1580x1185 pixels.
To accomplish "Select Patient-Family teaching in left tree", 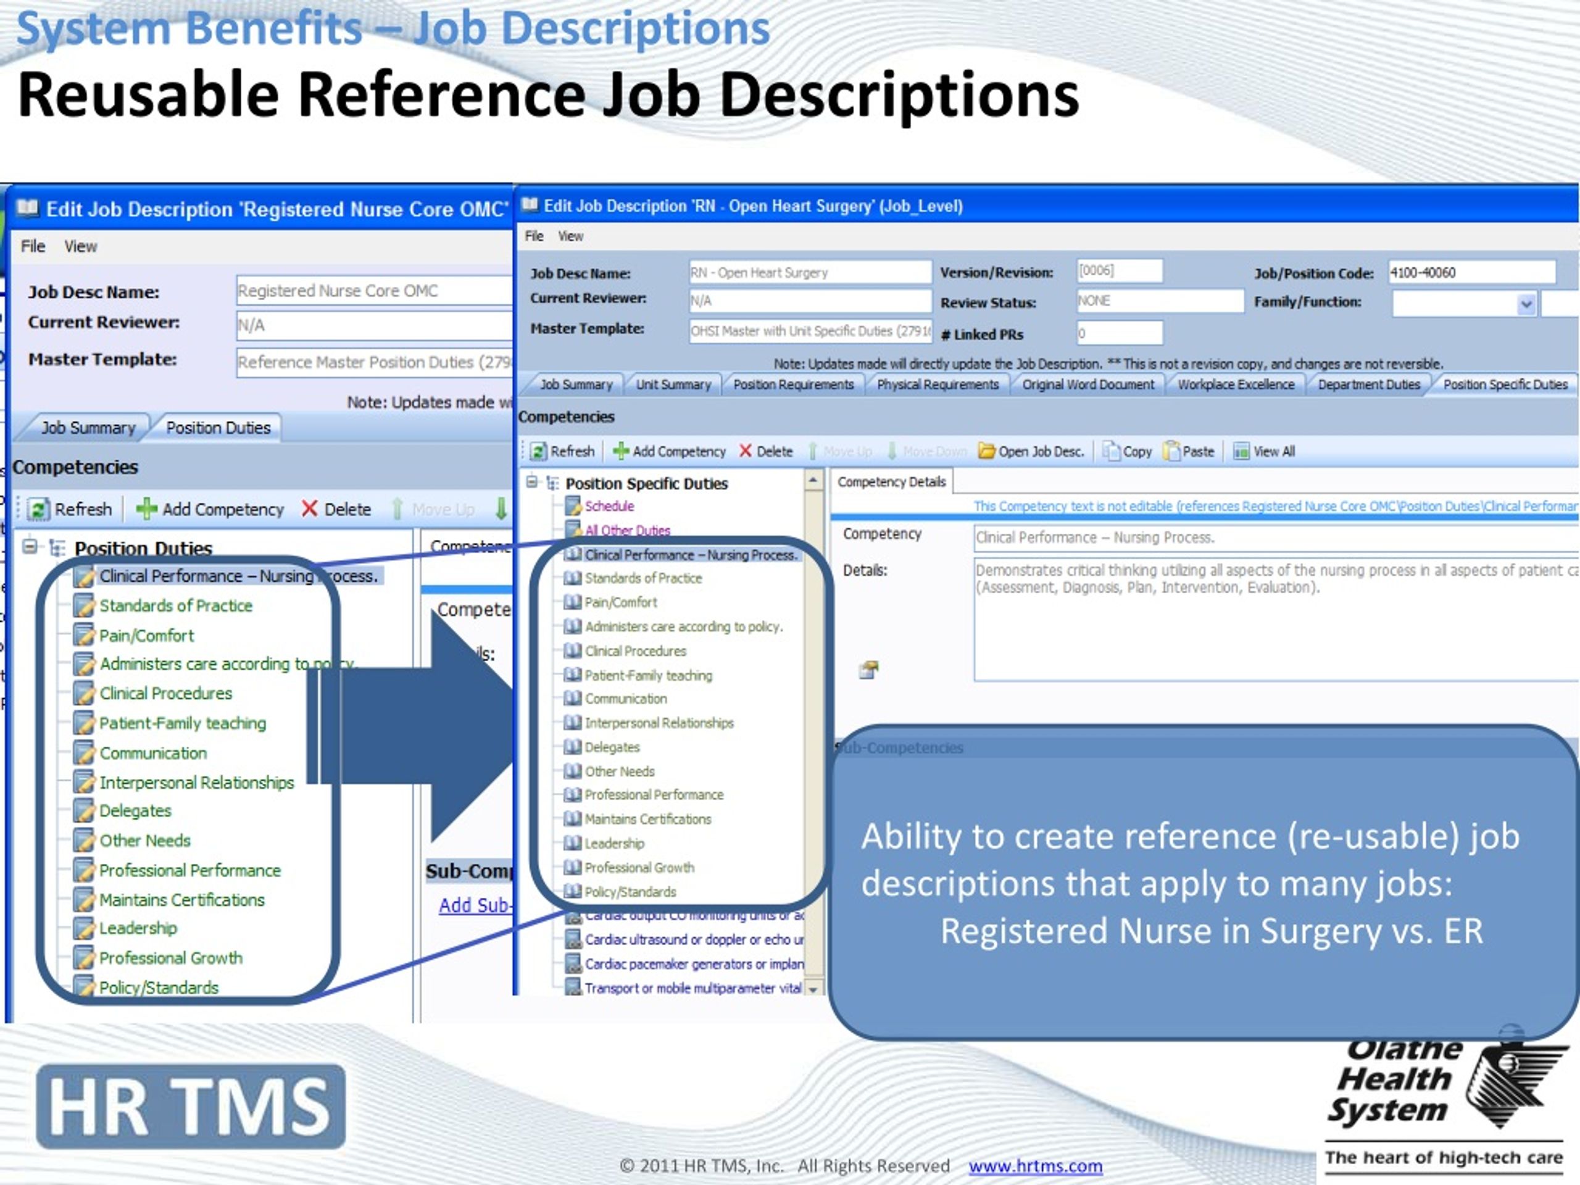I will (183, 723).
